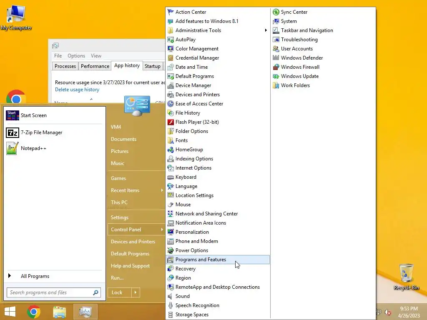The height and width of the screenshot is (320, 427).
Task: Select My Computer desktop icon
Action: pos(16,17)
